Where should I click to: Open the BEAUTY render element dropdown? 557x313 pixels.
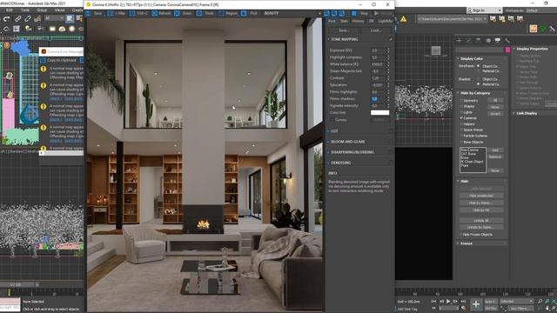coord(292,13)
